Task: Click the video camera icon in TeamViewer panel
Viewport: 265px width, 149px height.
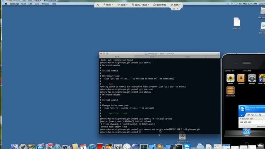Action: [248, 115]
